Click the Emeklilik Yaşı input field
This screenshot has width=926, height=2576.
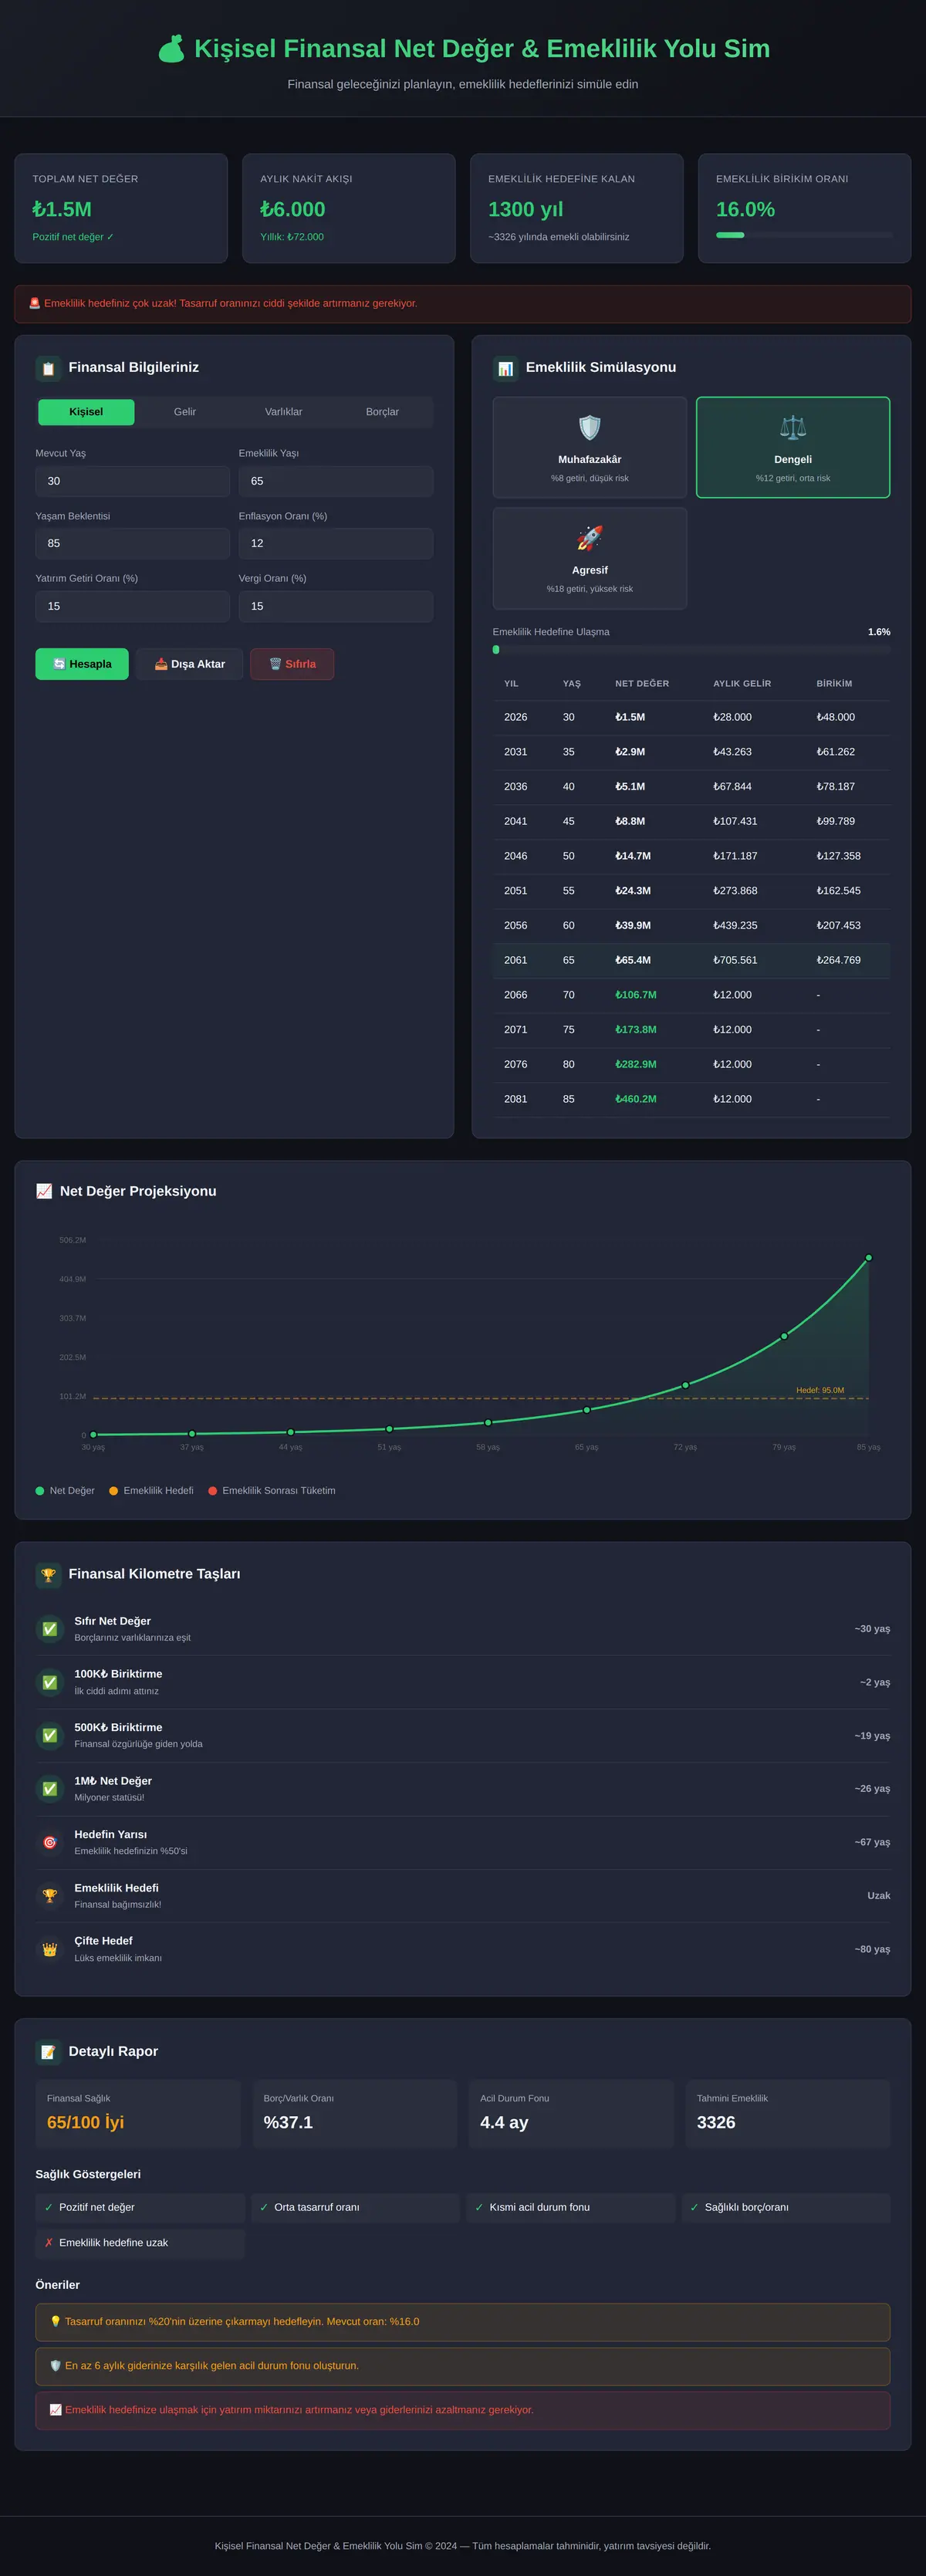tap(336, 481)
